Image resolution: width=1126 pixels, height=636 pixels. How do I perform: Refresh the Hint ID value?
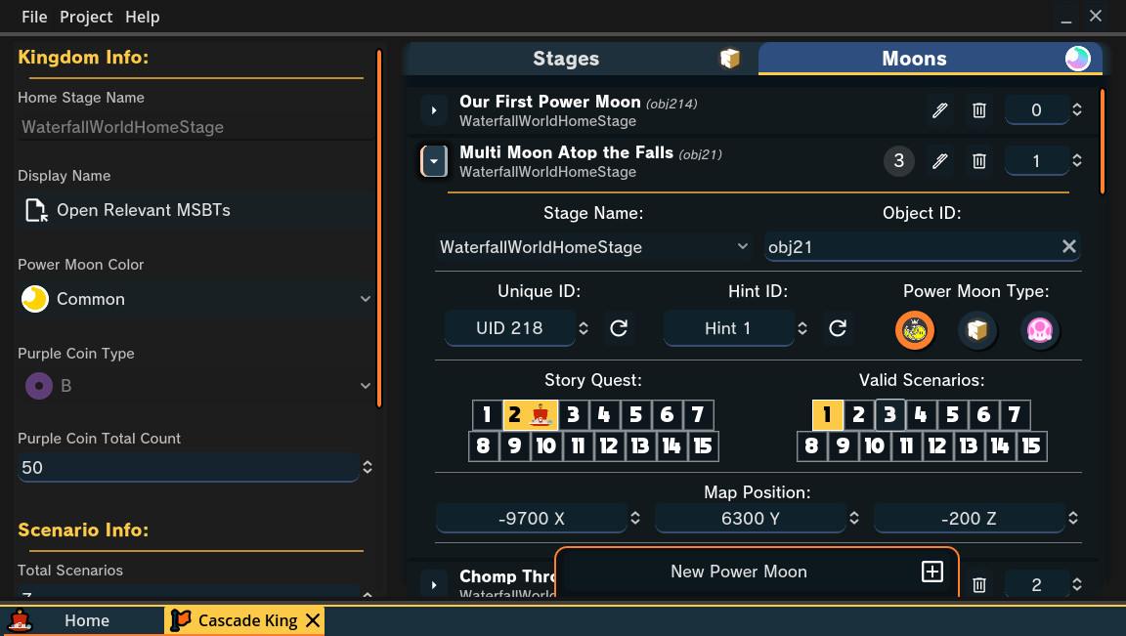click(x=837, y=329)
